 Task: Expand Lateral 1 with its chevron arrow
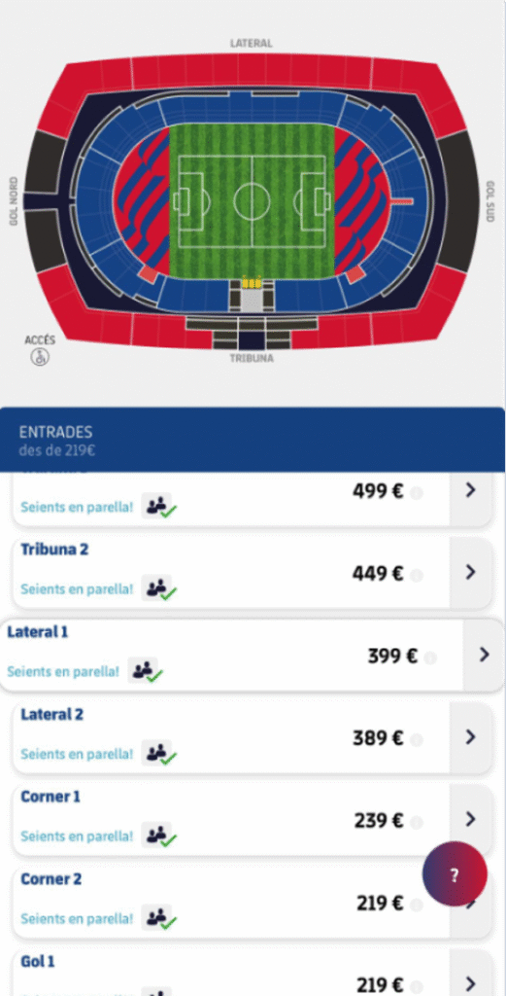point(485,655)
